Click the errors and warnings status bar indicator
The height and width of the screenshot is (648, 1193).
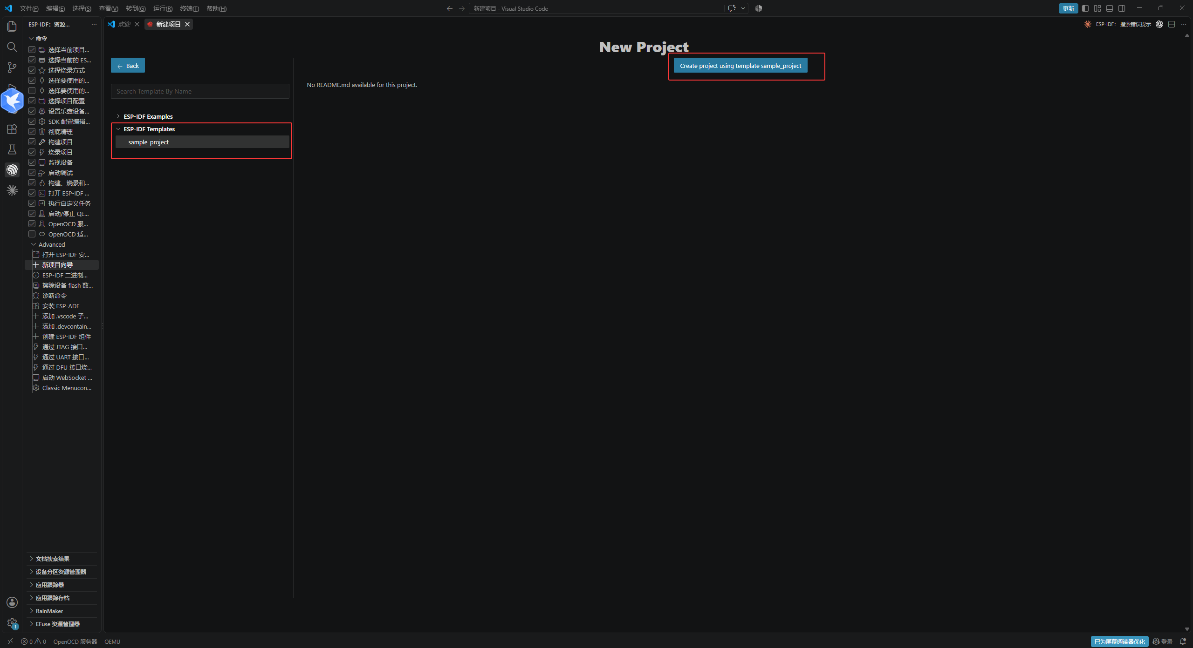tap(34, 641)
